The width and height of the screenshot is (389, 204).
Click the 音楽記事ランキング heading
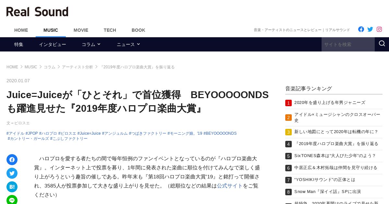coord(309,89)
